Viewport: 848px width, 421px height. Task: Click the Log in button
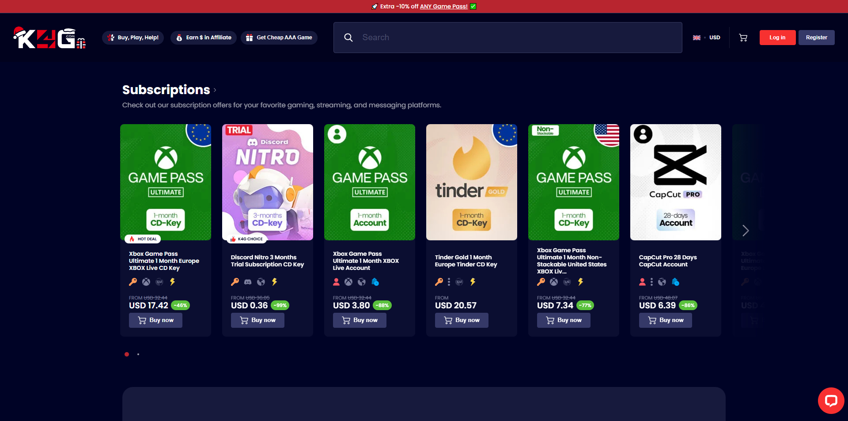pos(777,38)
